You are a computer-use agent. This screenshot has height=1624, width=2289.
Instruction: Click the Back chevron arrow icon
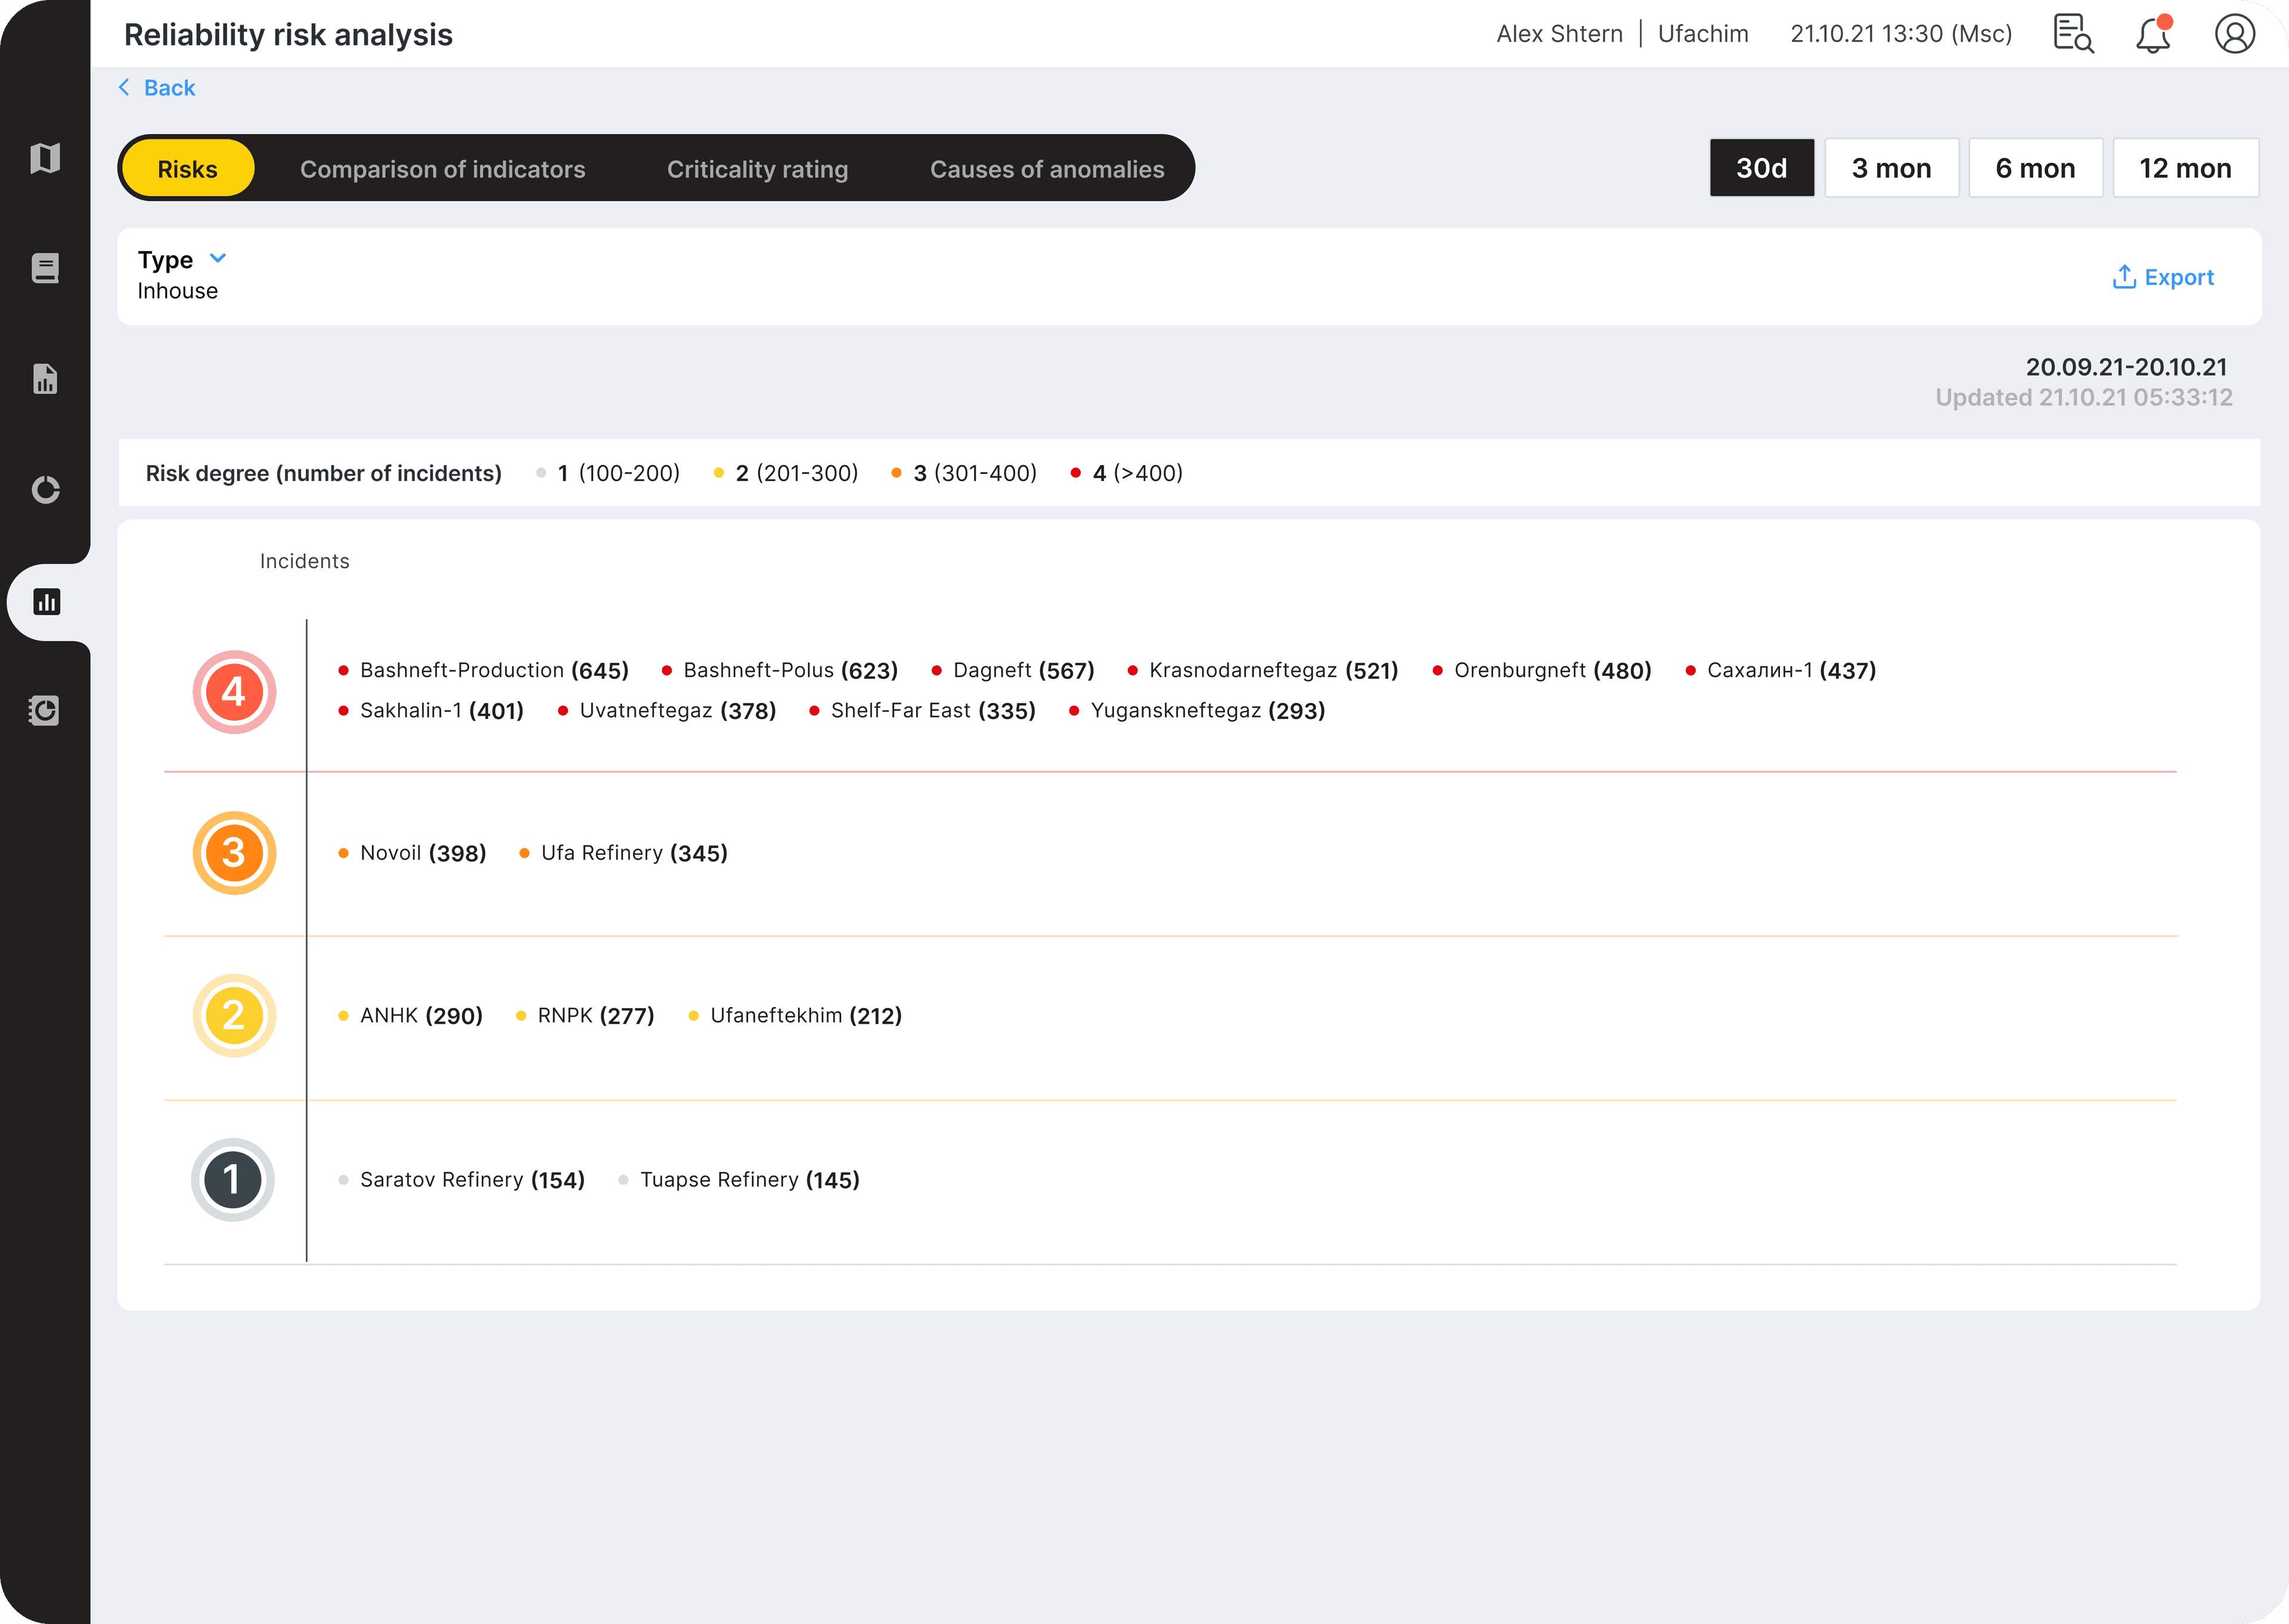124,87
